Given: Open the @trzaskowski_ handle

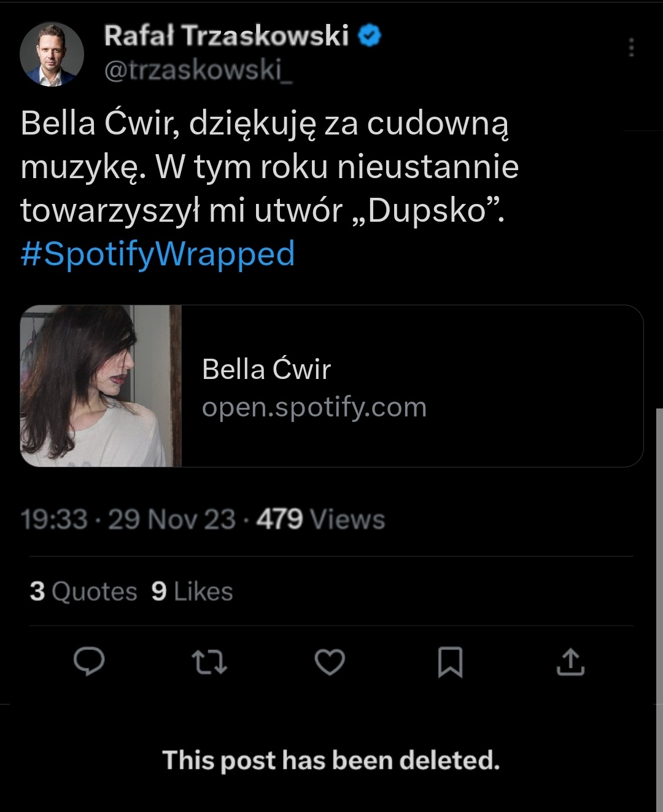Looking at the screenshot, I should [x=198, y=71].
